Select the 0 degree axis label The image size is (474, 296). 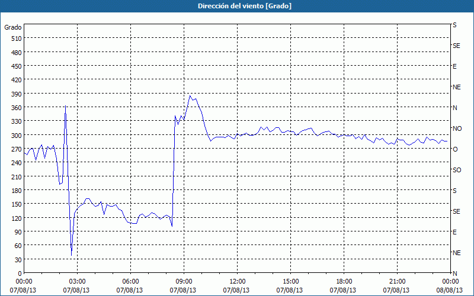20,274
